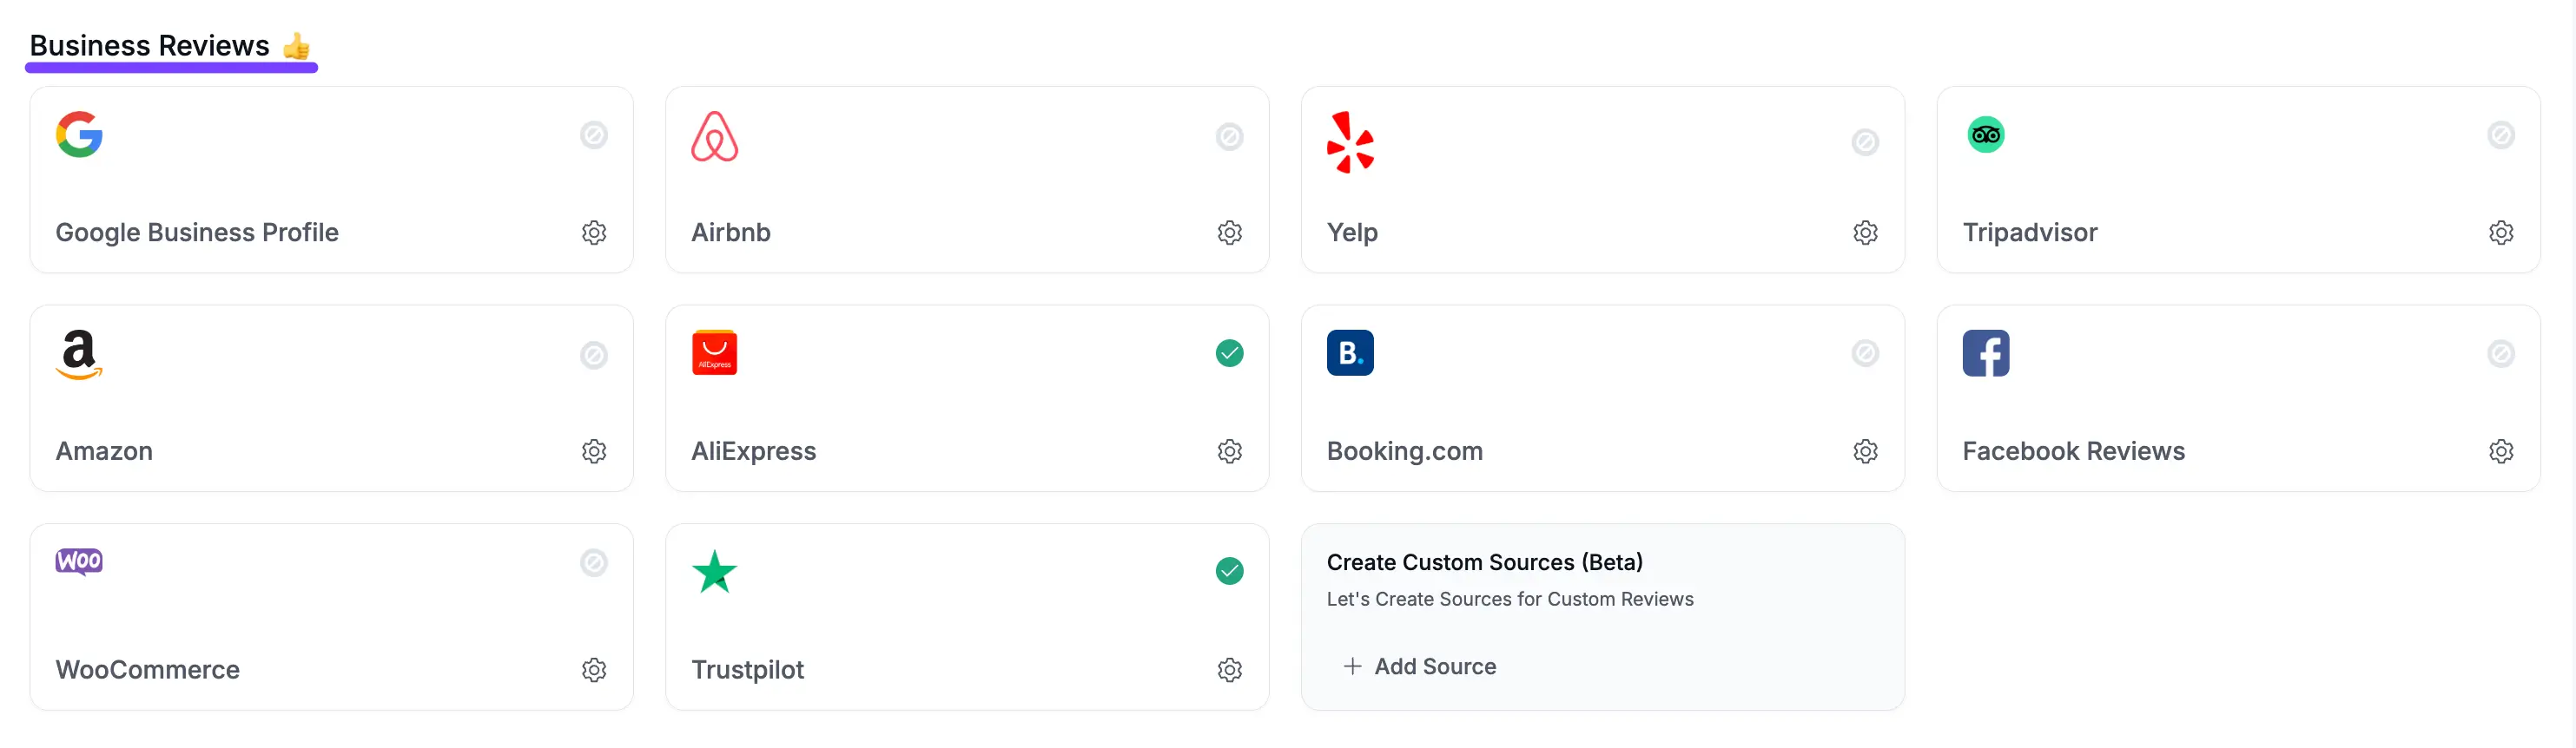Click the Airbnb card label

pyautogui.click(x=731, y=233)
